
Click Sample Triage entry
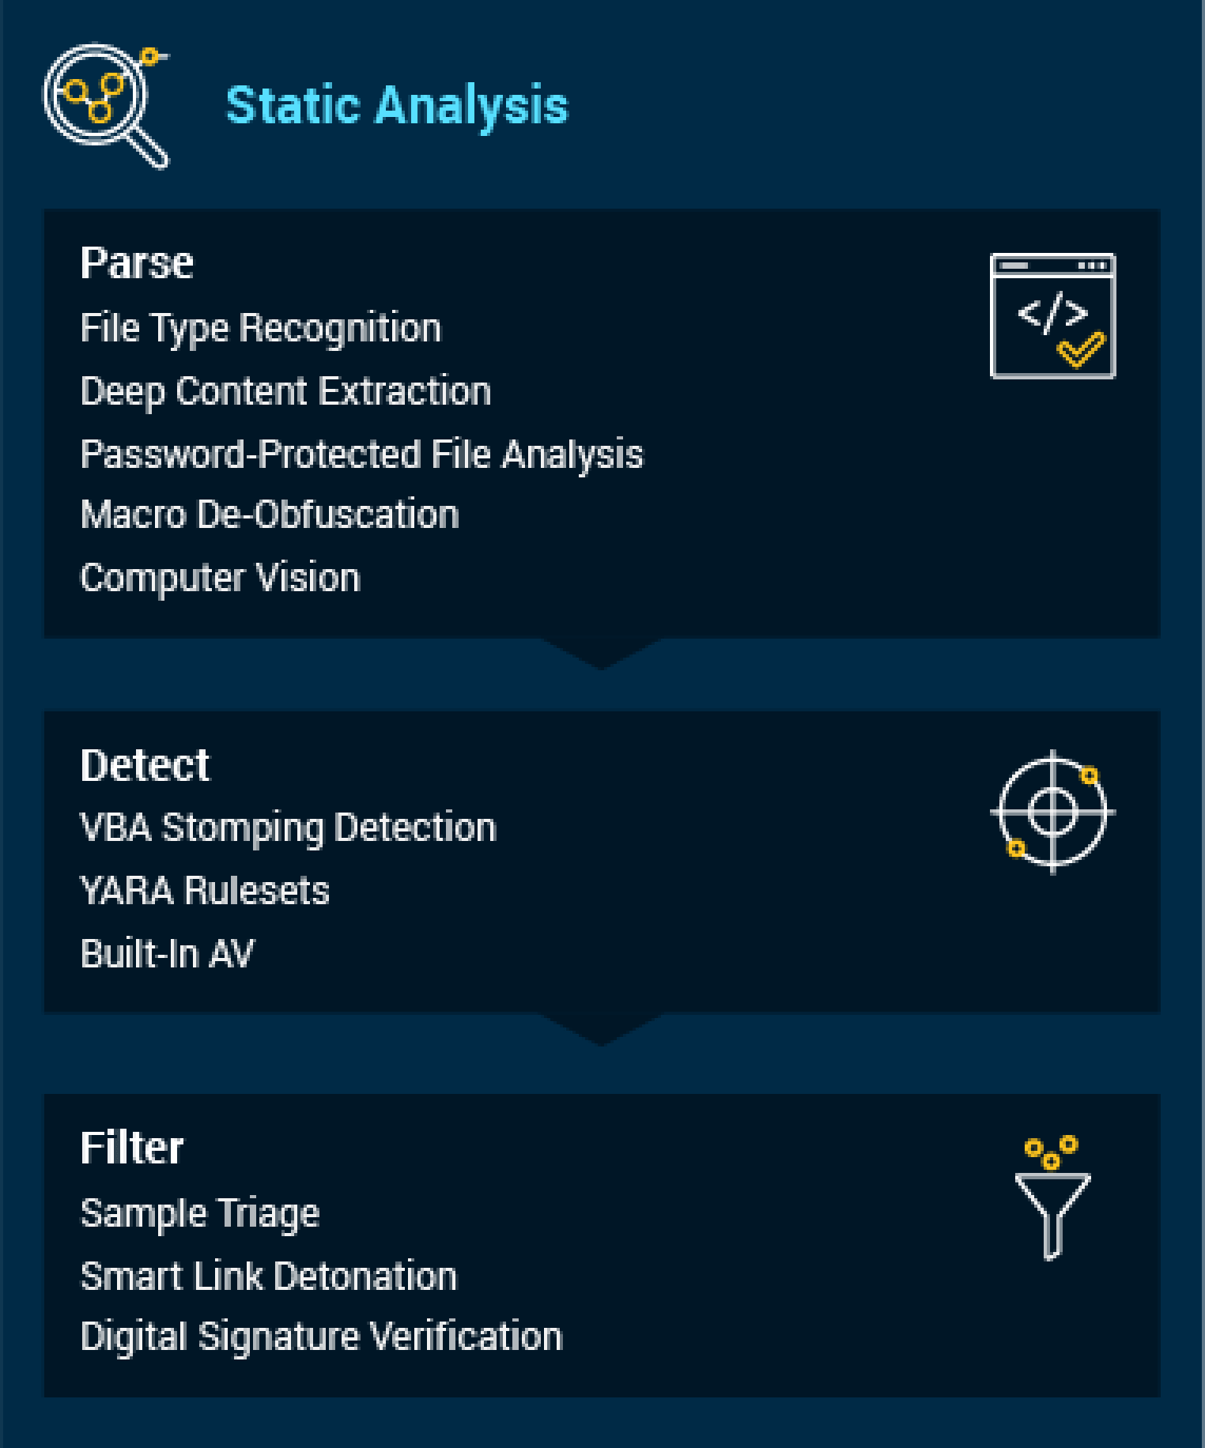pyautogui.click(x=200, y=1213)
